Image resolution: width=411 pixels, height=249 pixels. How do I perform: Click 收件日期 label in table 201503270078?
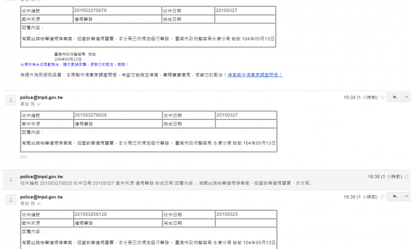pyautogui.click(x=172, y=11)
